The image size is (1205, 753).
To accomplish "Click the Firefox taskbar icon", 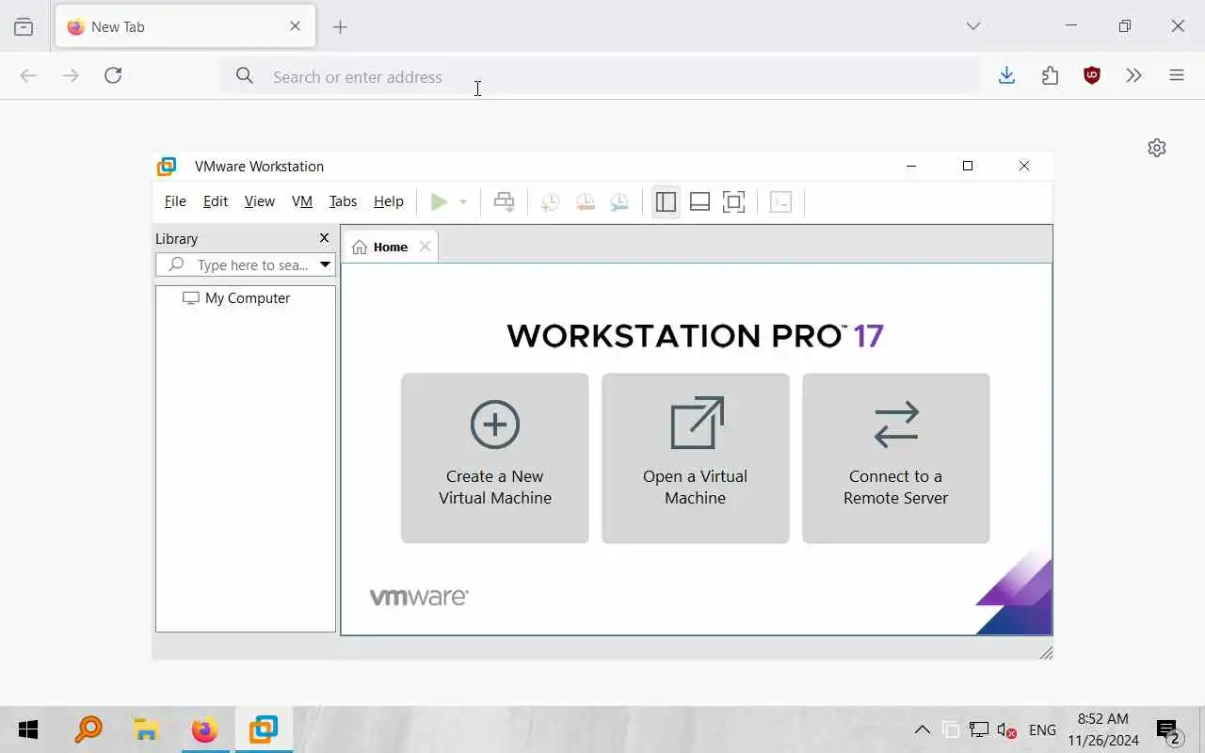I will coord(204,729).
